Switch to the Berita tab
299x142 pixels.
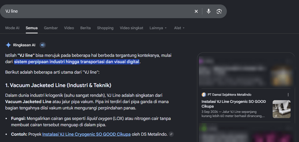[85, 28]
